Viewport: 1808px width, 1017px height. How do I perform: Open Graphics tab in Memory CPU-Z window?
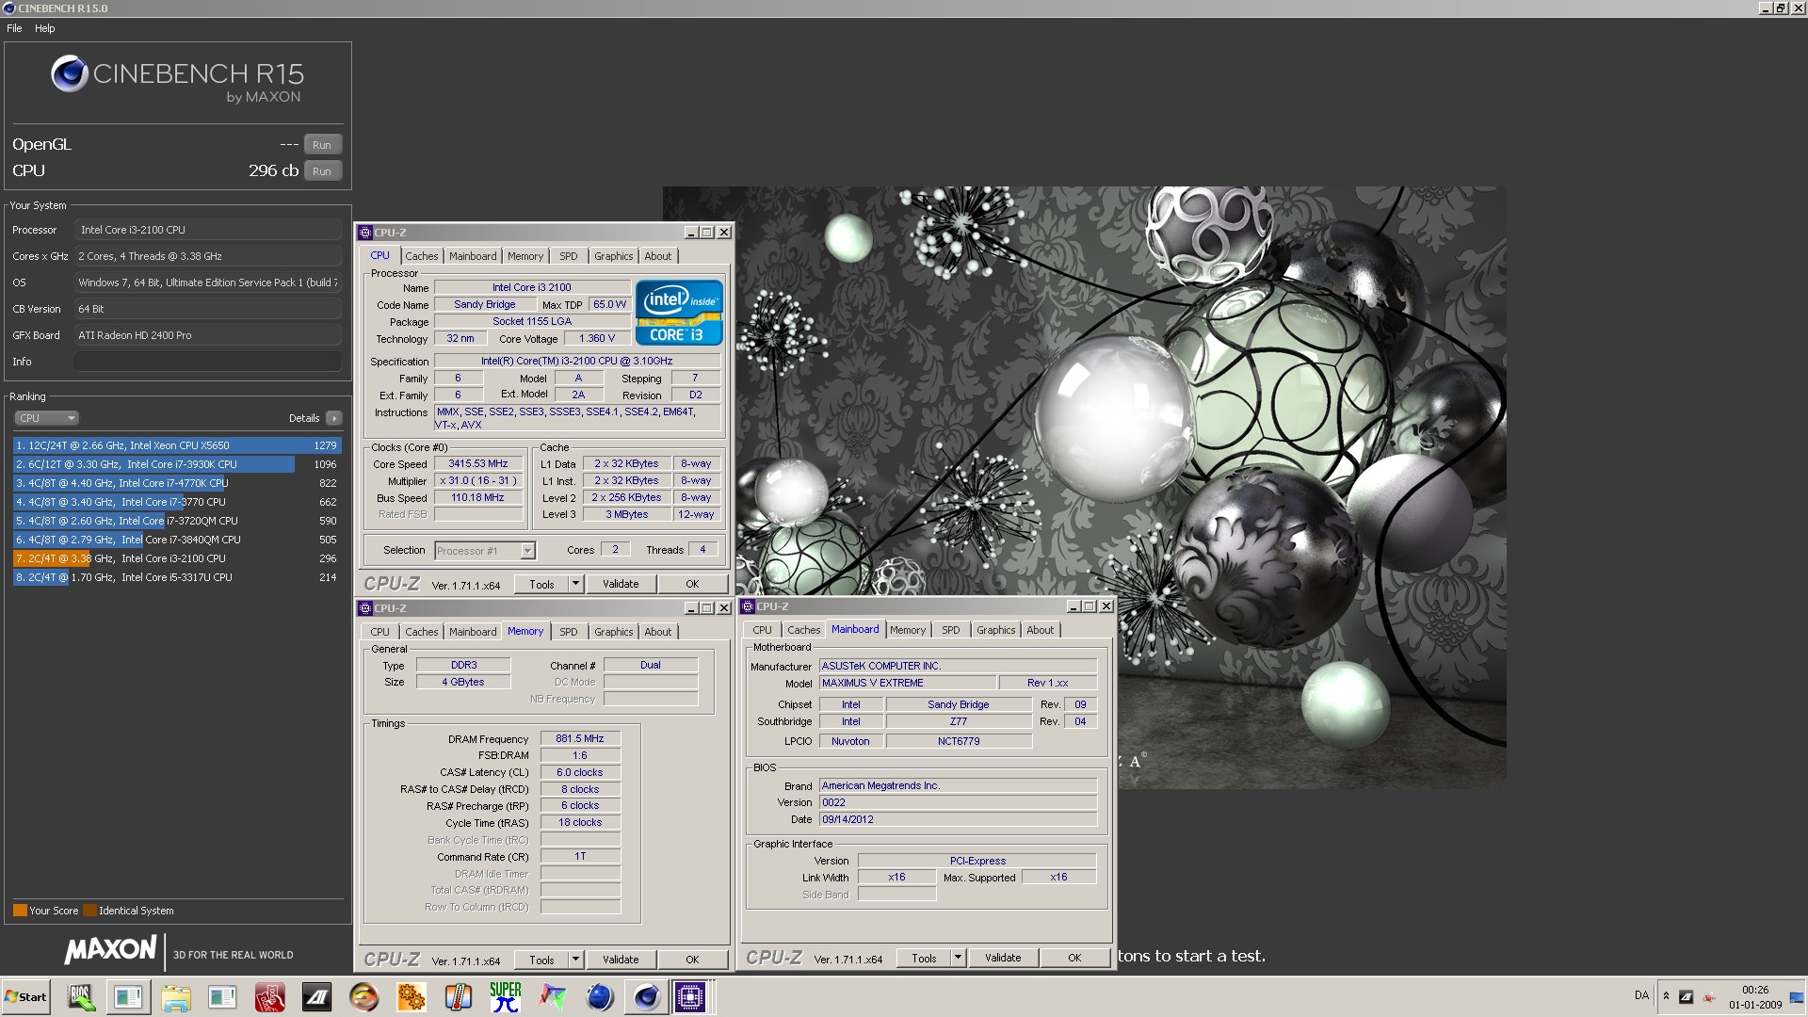click(613, 632)
